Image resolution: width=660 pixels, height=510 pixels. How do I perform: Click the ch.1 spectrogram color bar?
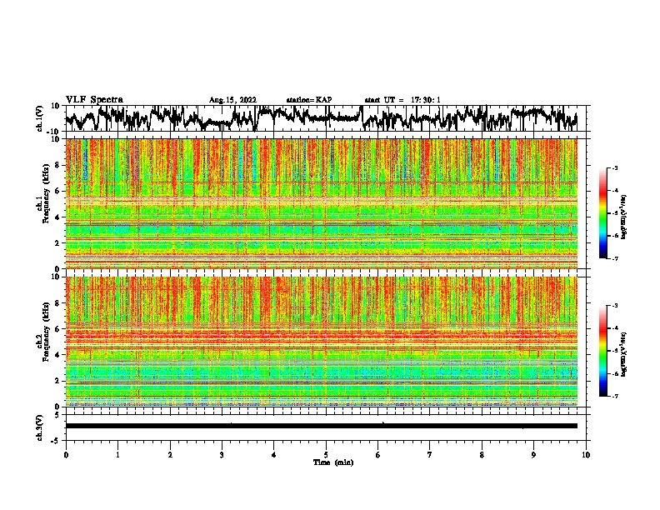602,213
